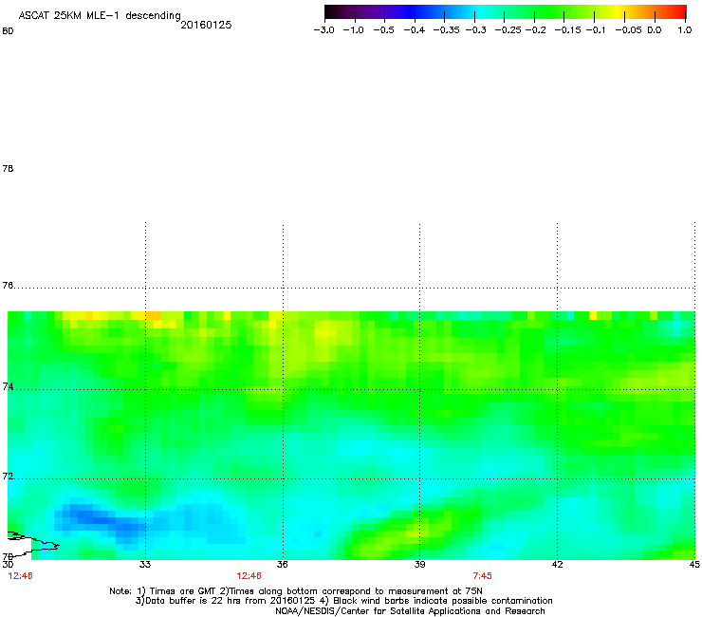Click the longitude label '39'
702x617 pixels.
[419, 565]
